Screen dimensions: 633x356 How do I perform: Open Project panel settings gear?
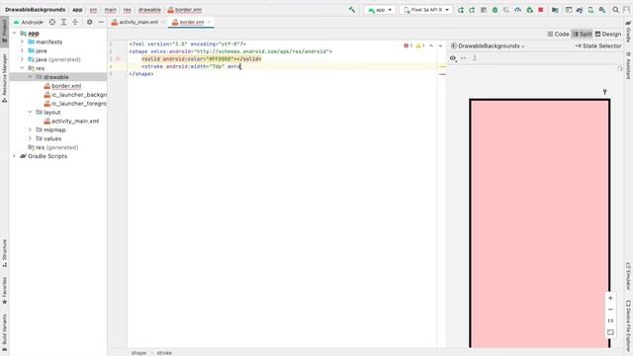90,22
